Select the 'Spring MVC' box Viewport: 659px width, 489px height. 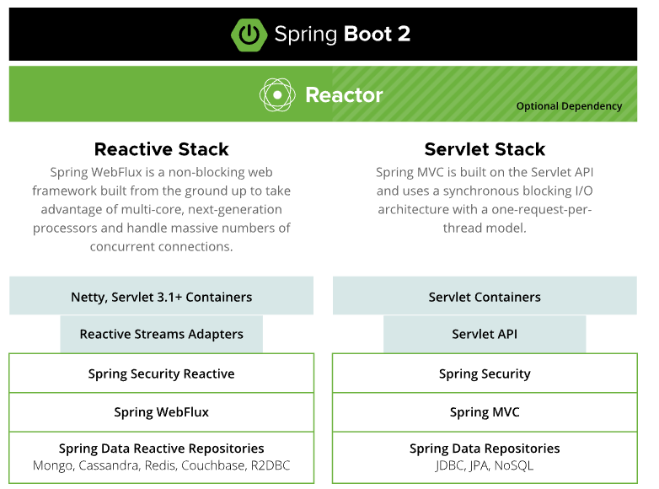[485, 412]
